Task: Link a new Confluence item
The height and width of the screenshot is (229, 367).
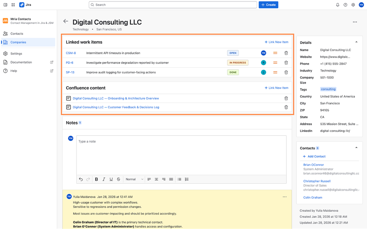Action: 277,88
